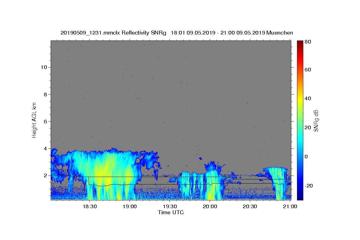Click the colorbar value 0
The image size is (360, 240).
306,157
